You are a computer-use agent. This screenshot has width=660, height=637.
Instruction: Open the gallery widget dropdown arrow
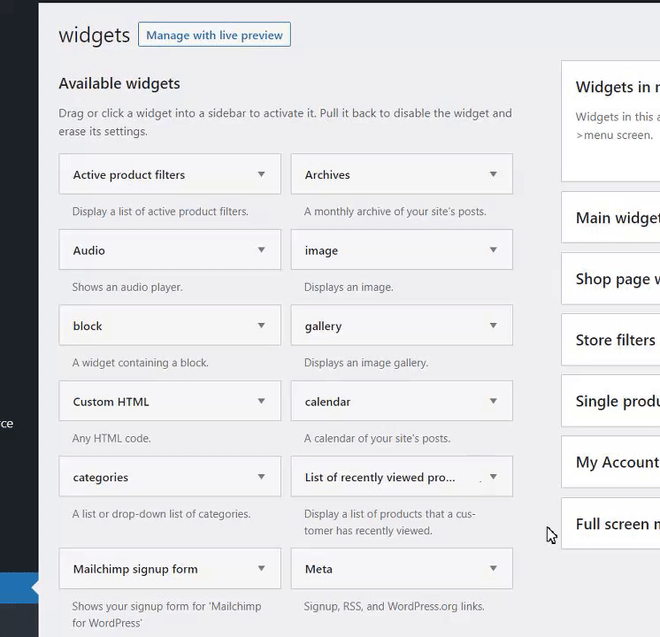493,326
